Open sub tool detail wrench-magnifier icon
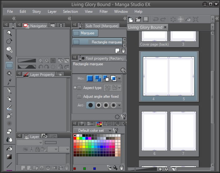The image size is (220, 173). tap(123, 70)
